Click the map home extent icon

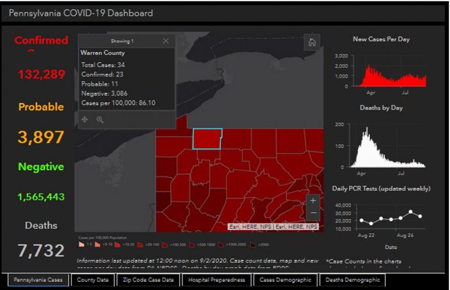(x=312, y=42)
